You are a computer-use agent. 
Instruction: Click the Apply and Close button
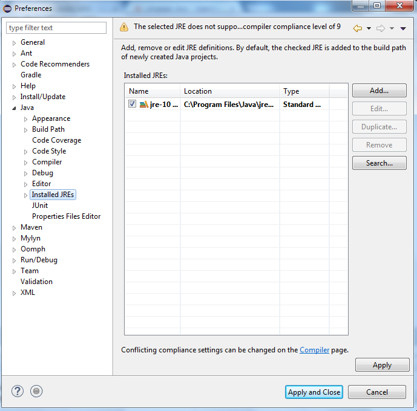click(314, 392)
